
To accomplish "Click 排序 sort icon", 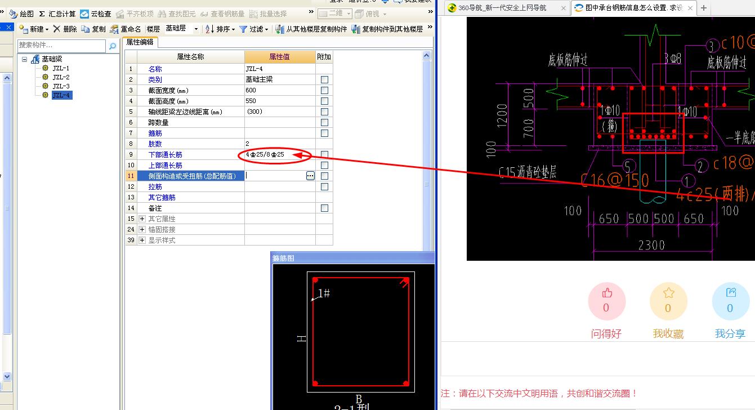I will [x=209, y=29].
